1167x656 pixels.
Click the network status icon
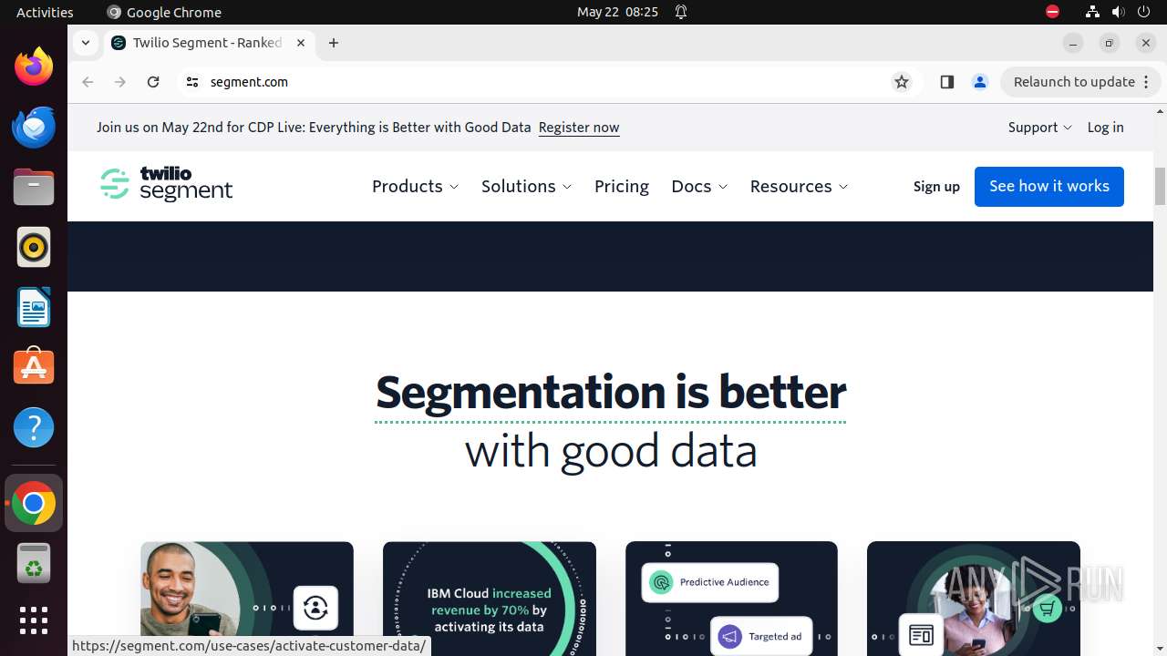point(1092,12)
